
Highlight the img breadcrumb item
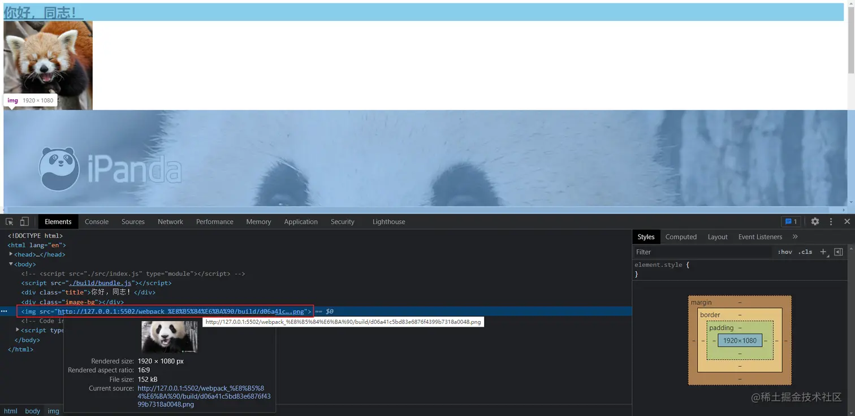click(53, 411)
